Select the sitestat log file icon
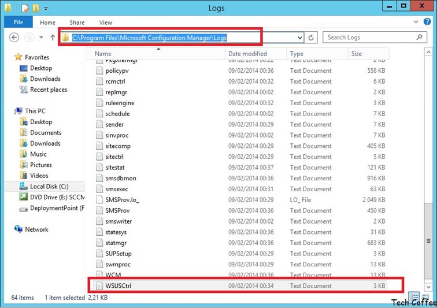The height and width of the screenshot is (308, 437). click(x=99, y=168)
